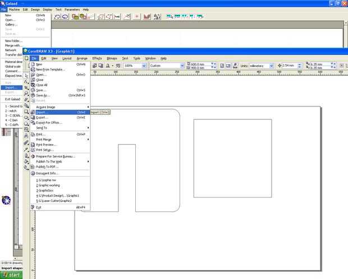Screen dimensions: 348x279
Task: Open the CorelDRAW zoom level dropdown
Action: coord(144,66)
